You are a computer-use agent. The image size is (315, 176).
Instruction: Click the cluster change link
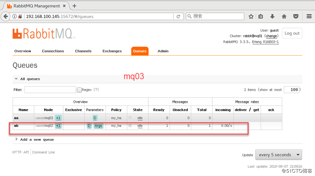[271, 36]
